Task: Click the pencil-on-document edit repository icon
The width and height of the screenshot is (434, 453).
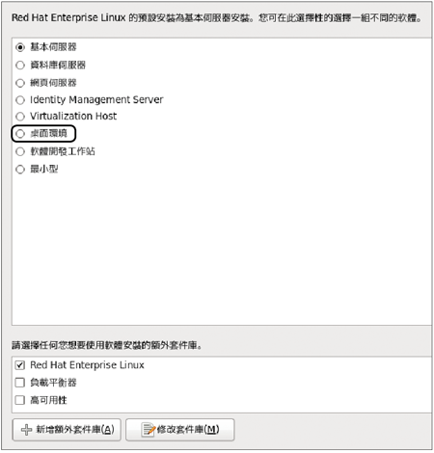Action: point(148,430)
